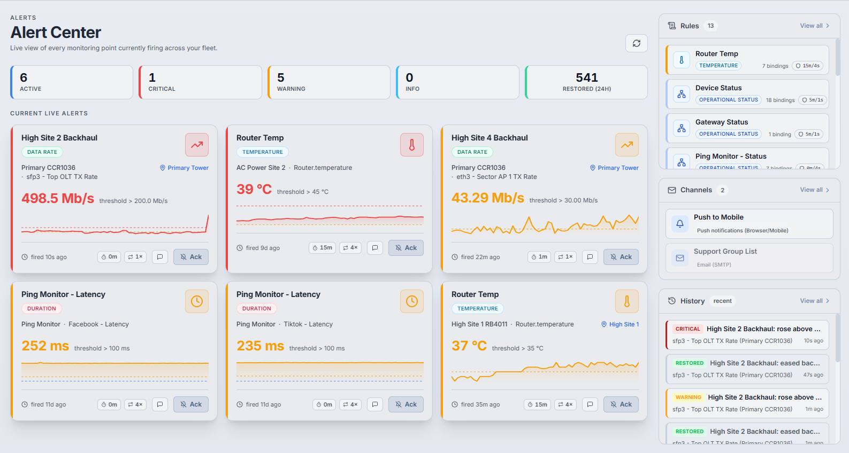849x453 pixels.
Task: Click the 43.29 Mb/s data rate chart
Action: click(x=545, y=225)
